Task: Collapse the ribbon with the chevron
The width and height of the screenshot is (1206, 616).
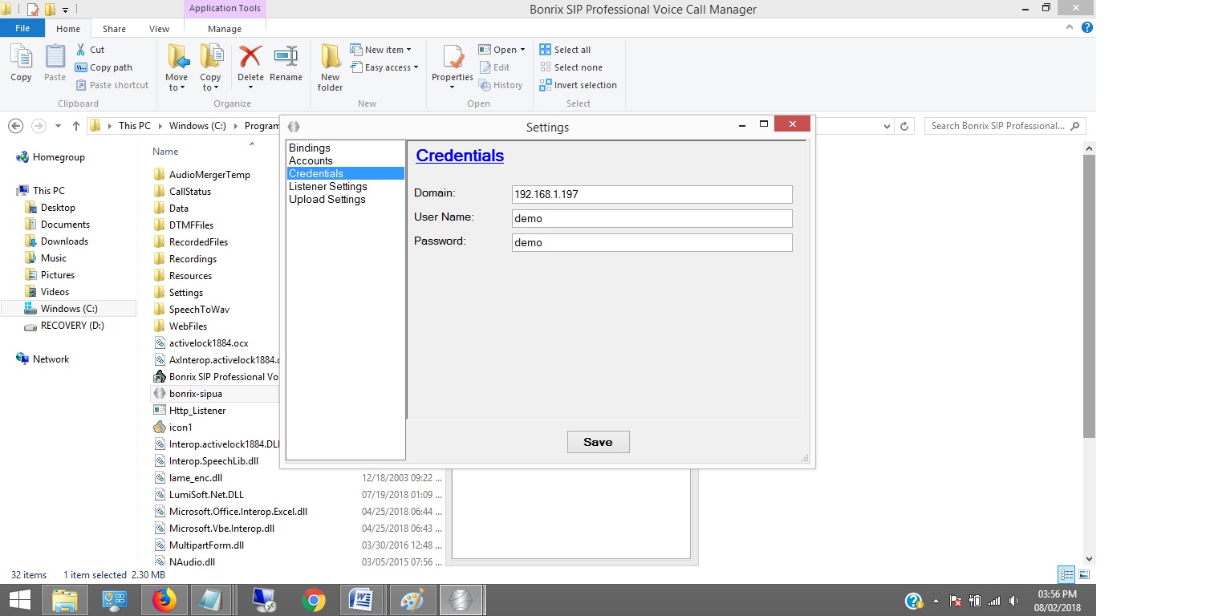Action: point(1070,27)
